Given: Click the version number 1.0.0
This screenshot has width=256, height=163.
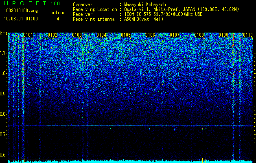Looking at the screenshot, I should pyautogui.click(x=55, y=4).
